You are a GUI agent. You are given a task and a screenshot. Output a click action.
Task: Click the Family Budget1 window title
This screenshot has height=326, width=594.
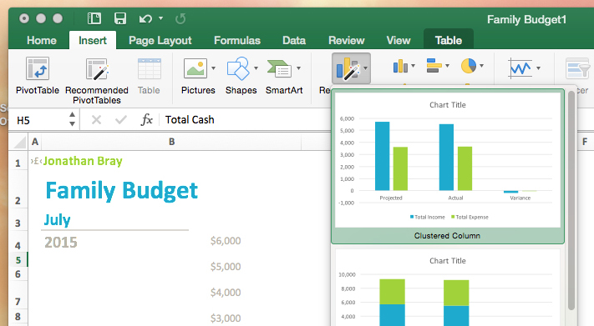(x=526, y=19)
